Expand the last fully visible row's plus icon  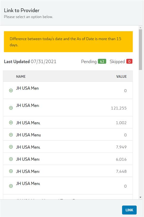click(11, 186)
